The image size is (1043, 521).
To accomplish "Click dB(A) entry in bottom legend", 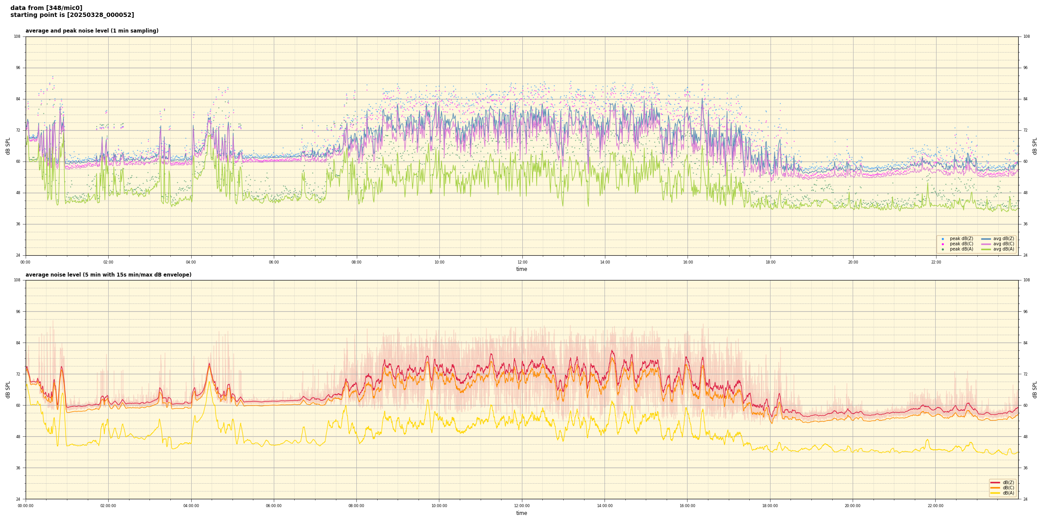I will point(1008,493).
